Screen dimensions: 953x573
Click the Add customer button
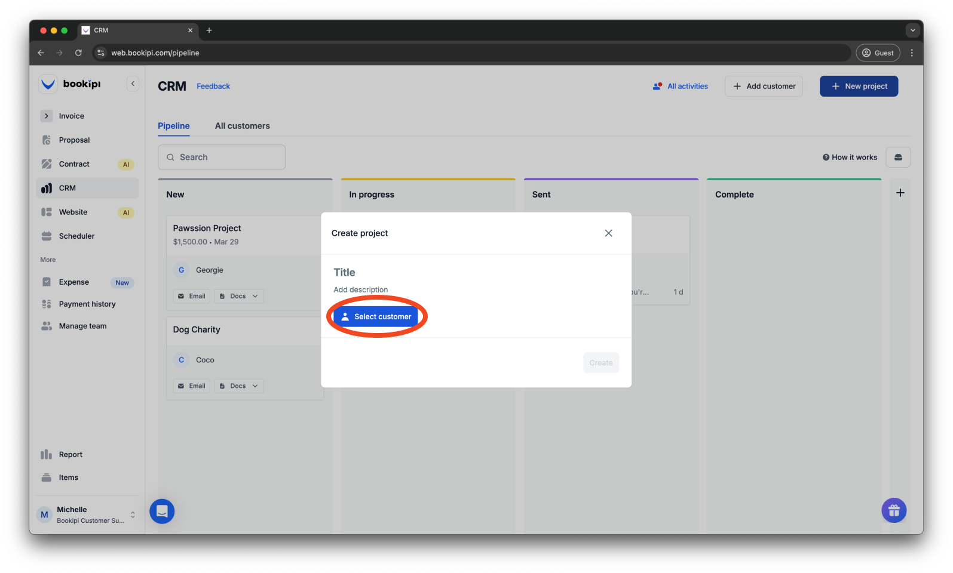click(764, 87)
